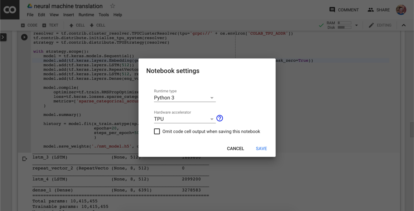Open the left sidebar panel arrow

pyautogui.click(x=3, y=37)
